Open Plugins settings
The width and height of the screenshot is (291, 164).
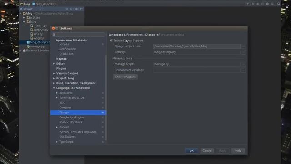tap(61, 68)
